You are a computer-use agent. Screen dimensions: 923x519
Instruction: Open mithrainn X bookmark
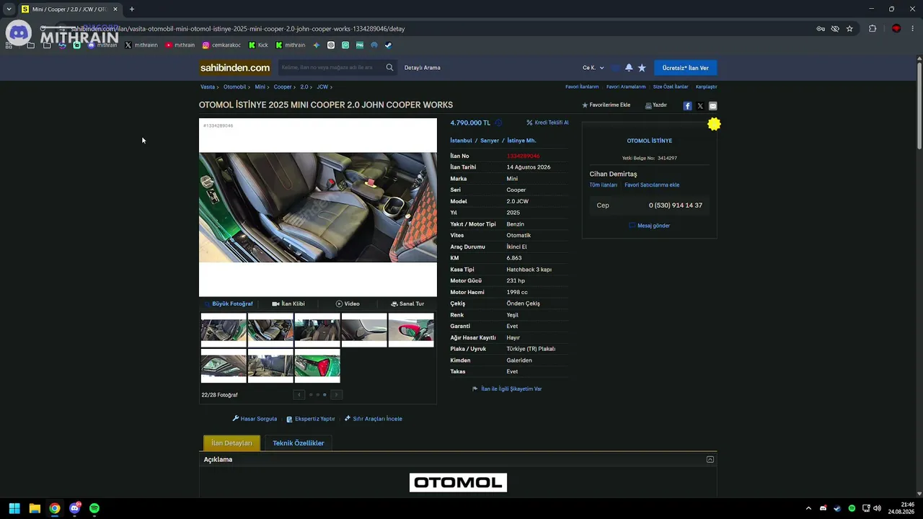pos(141,45)
